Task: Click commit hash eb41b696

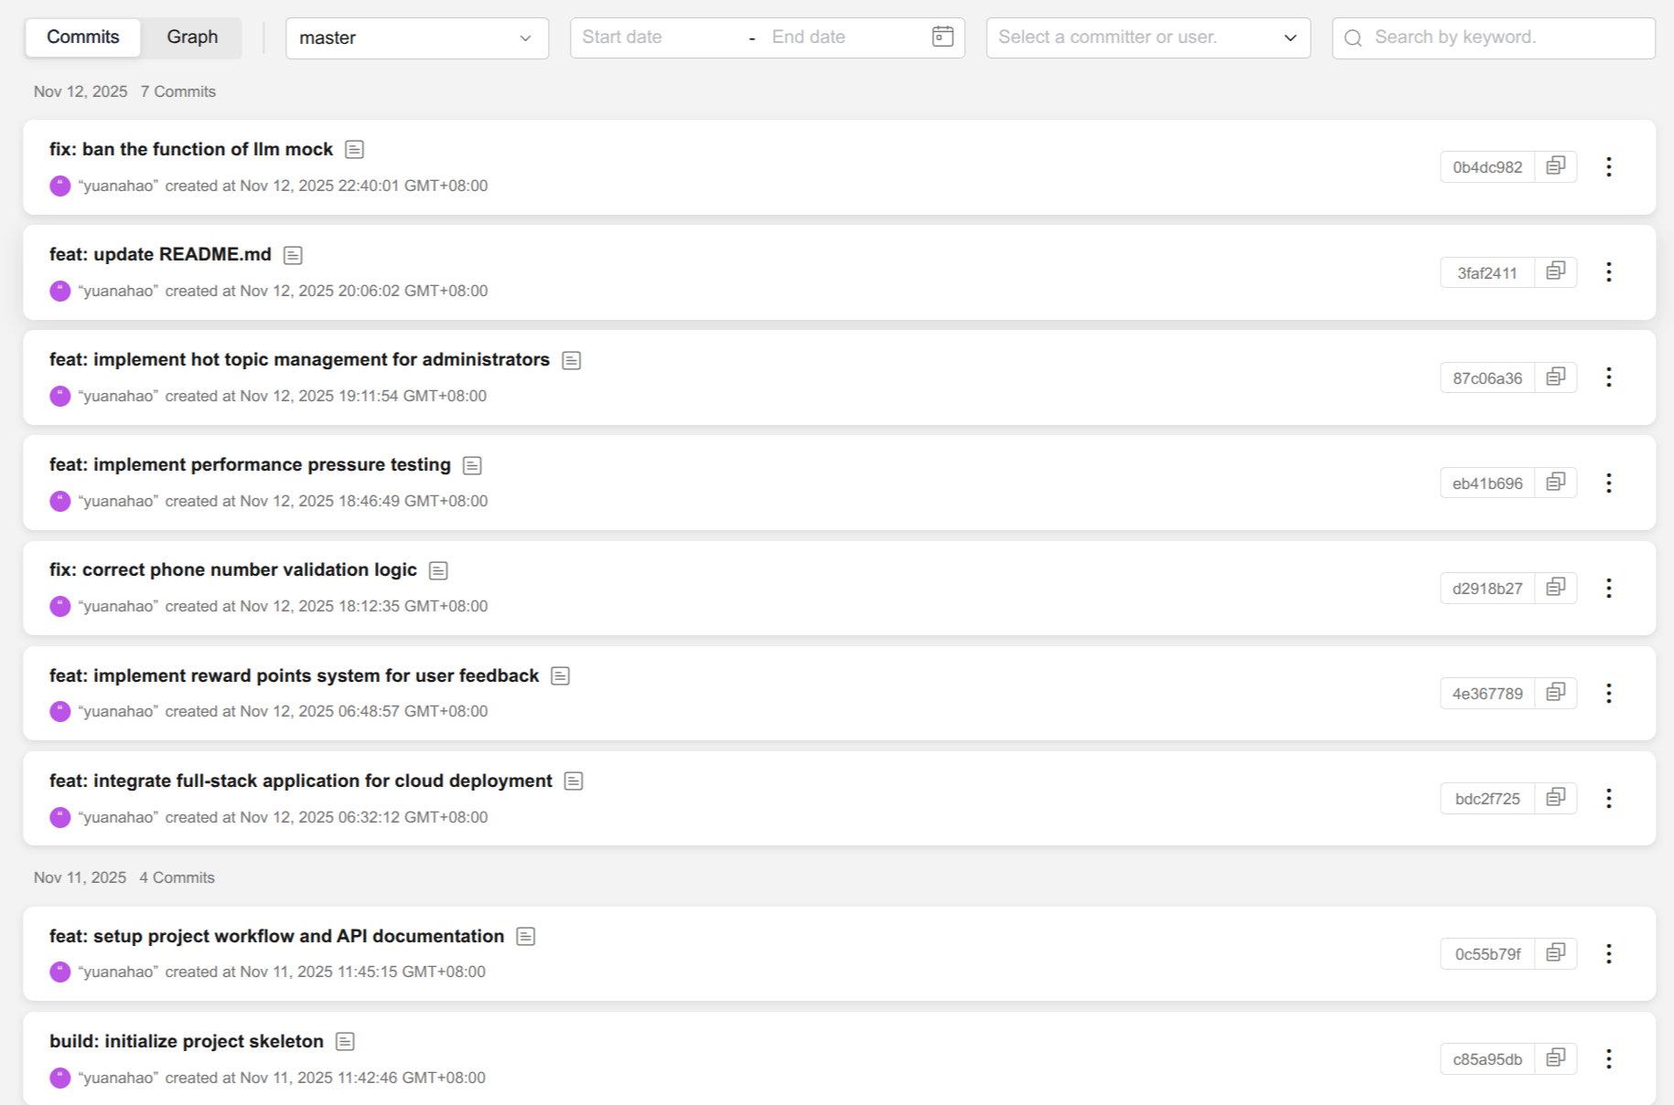Action: 1487,483
